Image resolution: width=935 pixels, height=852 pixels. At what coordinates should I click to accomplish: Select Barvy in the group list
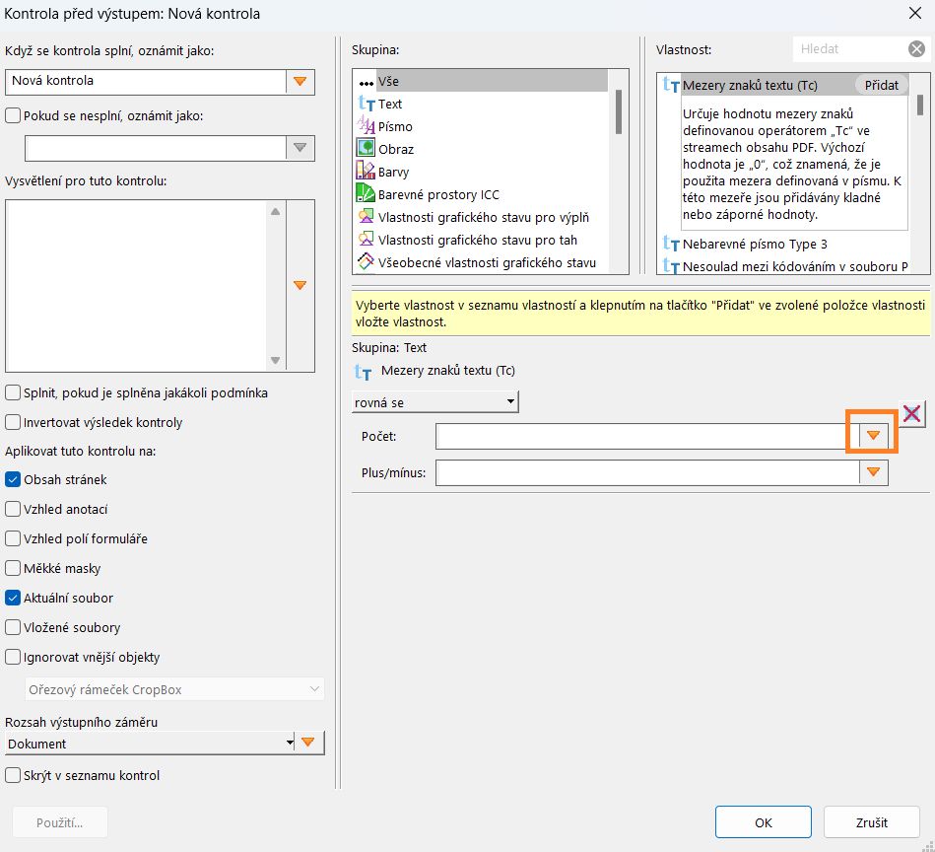coord(393,172)
